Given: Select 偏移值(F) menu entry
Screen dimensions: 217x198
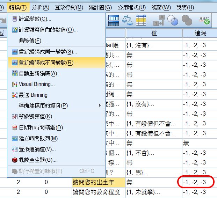Looking at the screenshot, I should click(x=56, y=41).
